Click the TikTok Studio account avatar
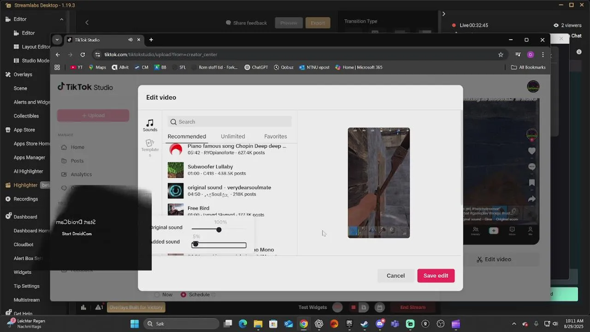 (x=533, y=86)
